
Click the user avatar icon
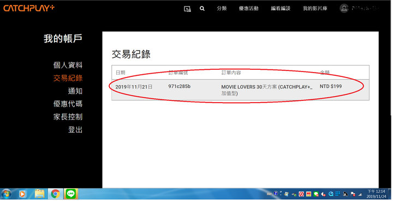(x=344, y=8)
